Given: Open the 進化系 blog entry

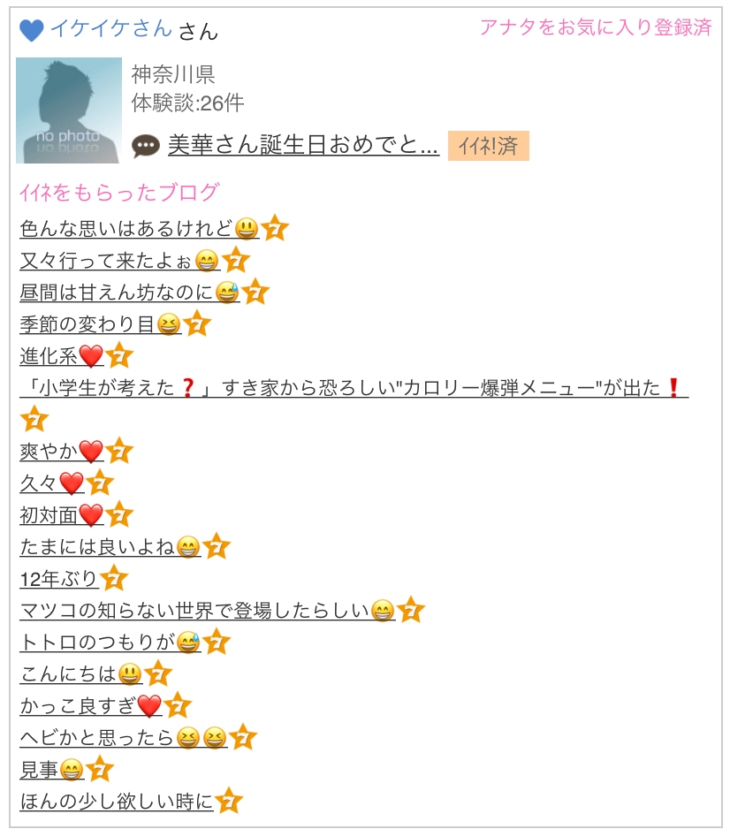Looking at the screenshot, I should pyautogui.click(x=61, y=356).
